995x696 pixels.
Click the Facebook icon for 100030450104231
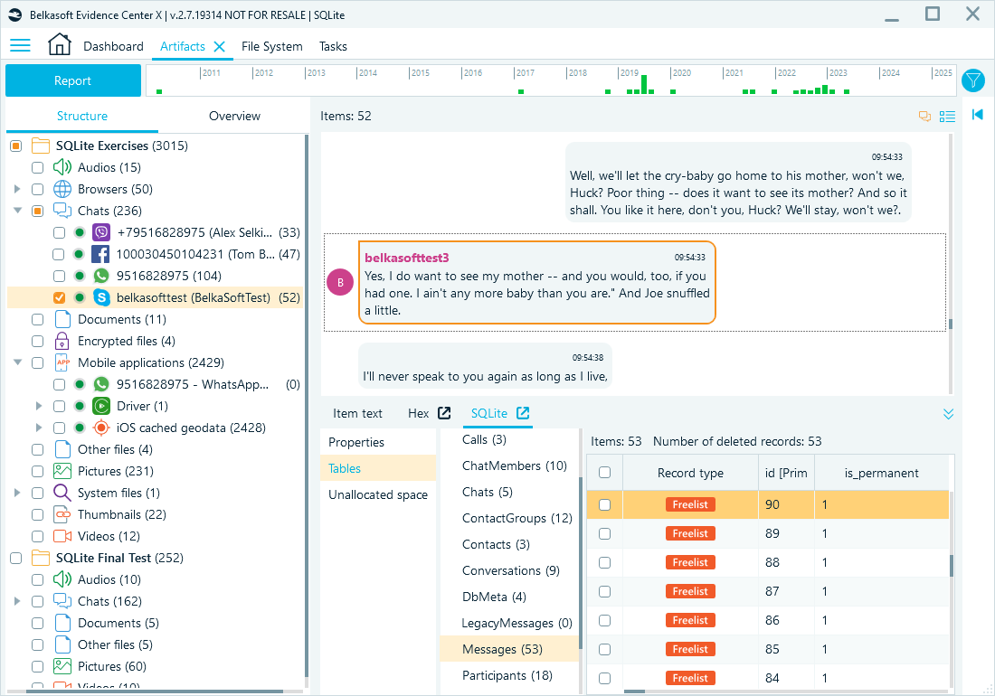[x=100, y=254]
